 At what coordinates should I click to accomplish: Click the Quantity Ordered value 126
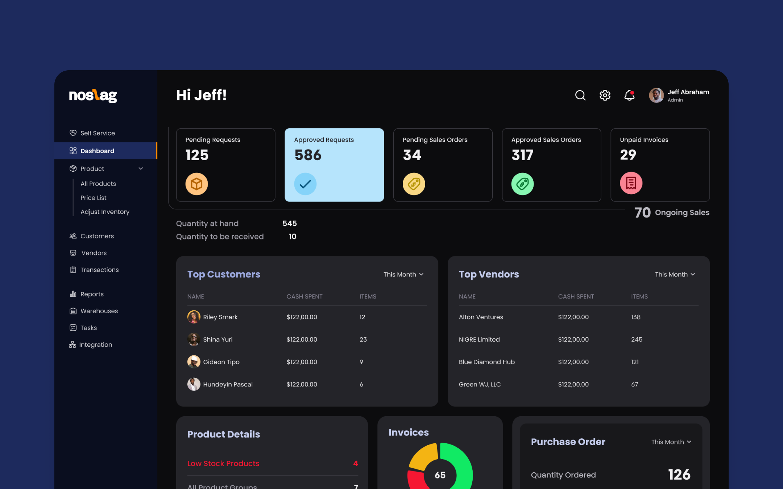[679, 474]
